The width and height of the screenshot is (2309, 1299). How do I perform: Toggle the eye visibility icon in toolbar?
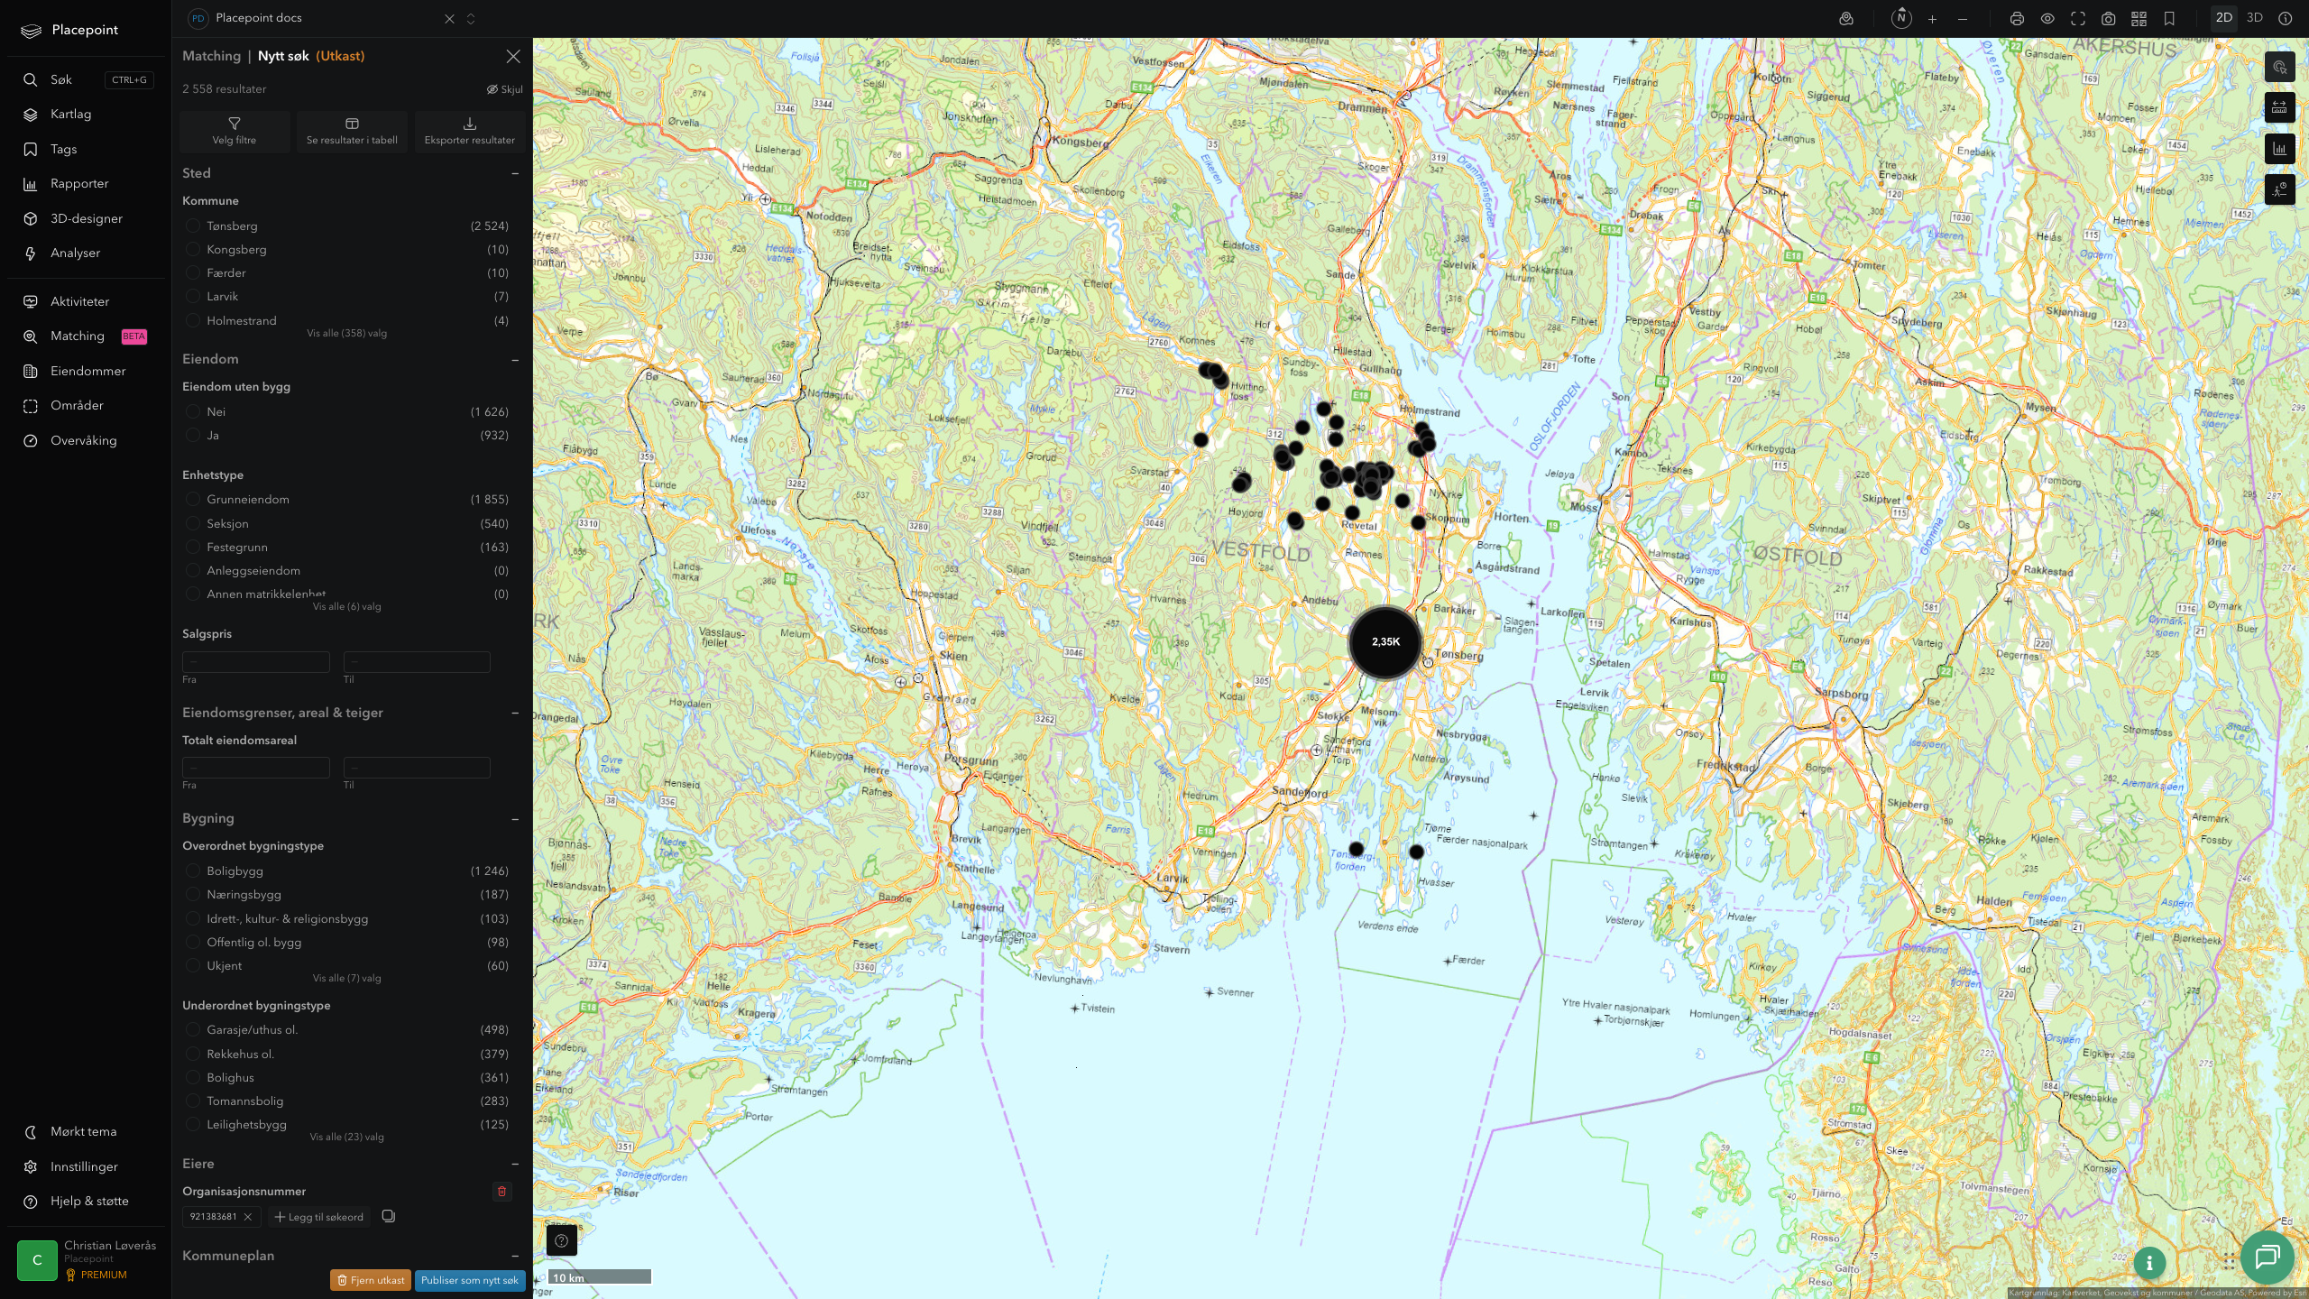point(2047,19)
